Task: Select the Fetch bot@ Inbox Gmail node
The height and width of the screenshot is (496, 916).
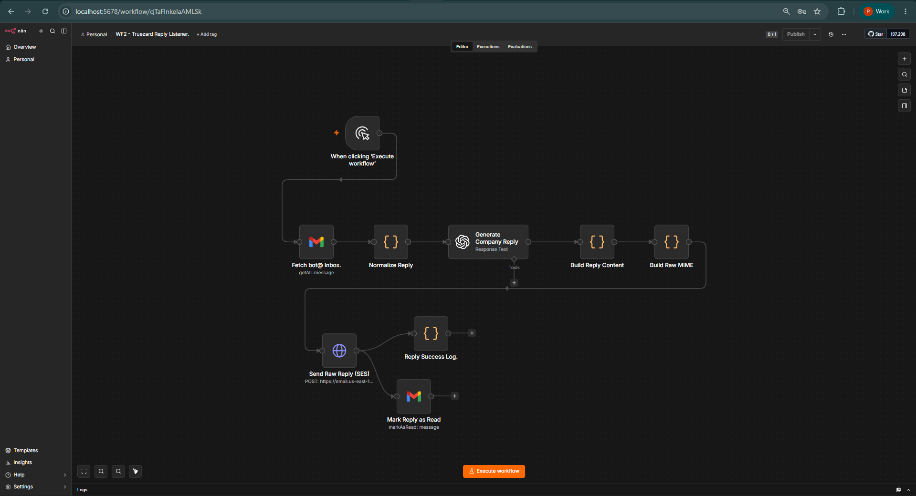Action: (316, 242)
